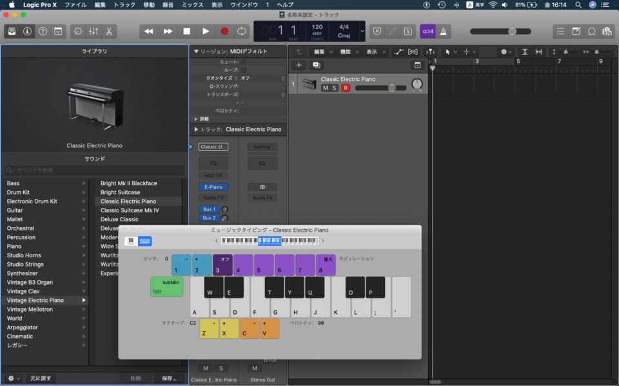Toggle the 1234 count-in button
This screenshot has width=619, height=386.
(427, 31)
